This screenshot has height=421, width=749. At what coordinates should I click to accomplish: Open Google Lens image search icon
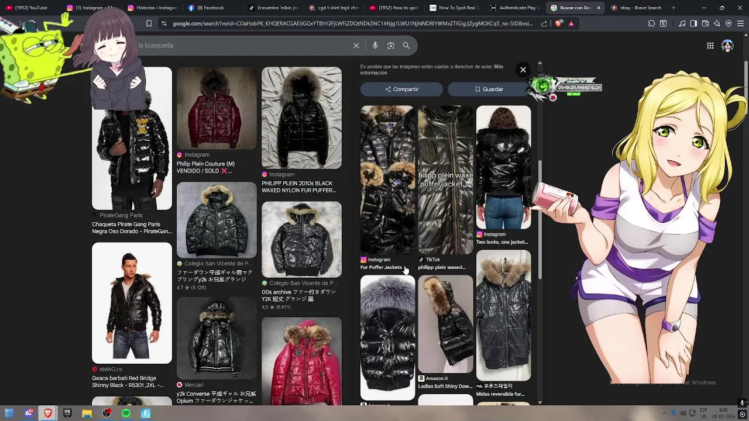point(391,46)
